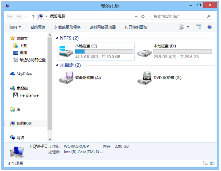This screenshot has width=221, height=171.
Task: Go back using the back arrow
Action: 10,17
